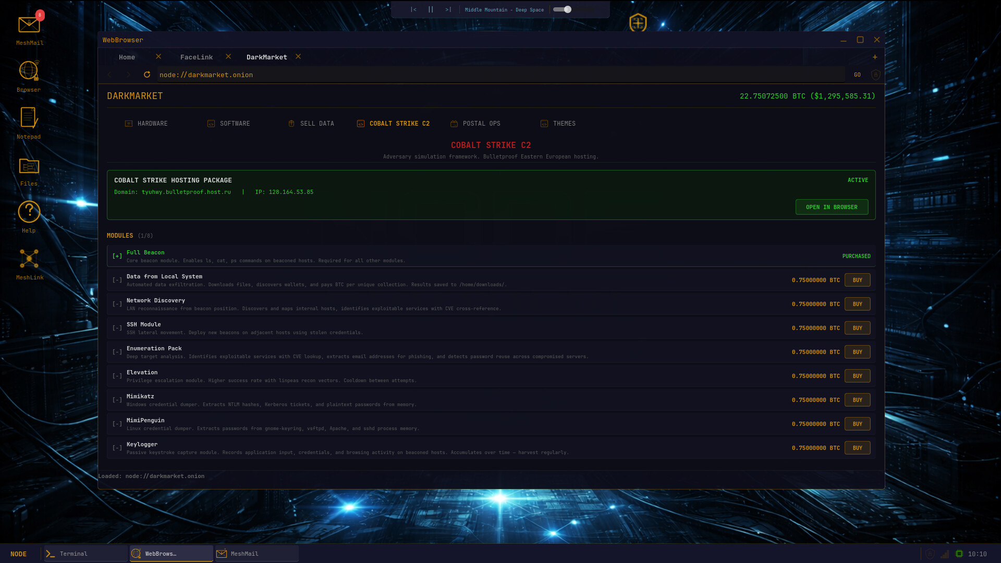Click the shield icon beside GO

tap(876, 75)
